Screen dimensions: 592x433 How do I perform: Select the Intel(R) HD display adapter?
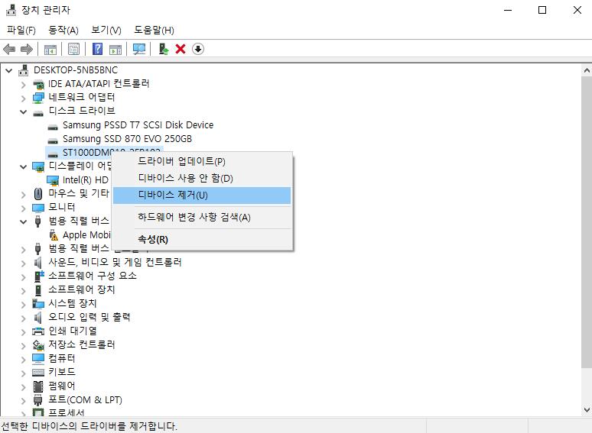click(86, 180)
